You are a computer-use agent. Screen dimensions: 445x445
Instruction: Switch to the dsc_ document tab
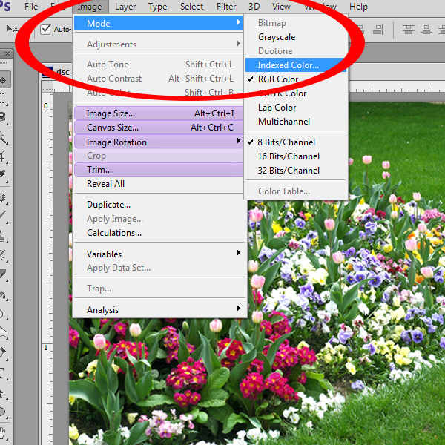coord(57,71)
